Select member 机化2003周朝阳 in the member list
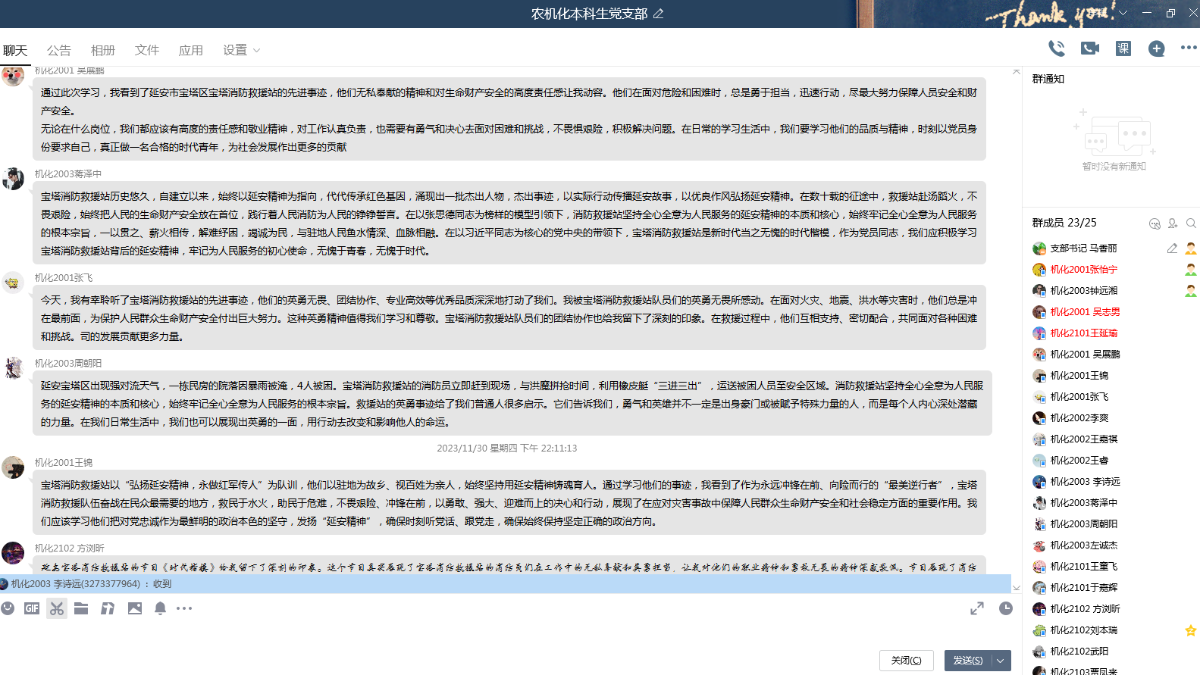 coord(1083,524)
